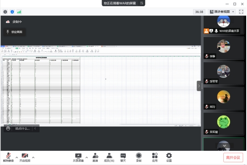247x165 pixels.
Task: Click the red leave meeting button
Action: point(233,157)
